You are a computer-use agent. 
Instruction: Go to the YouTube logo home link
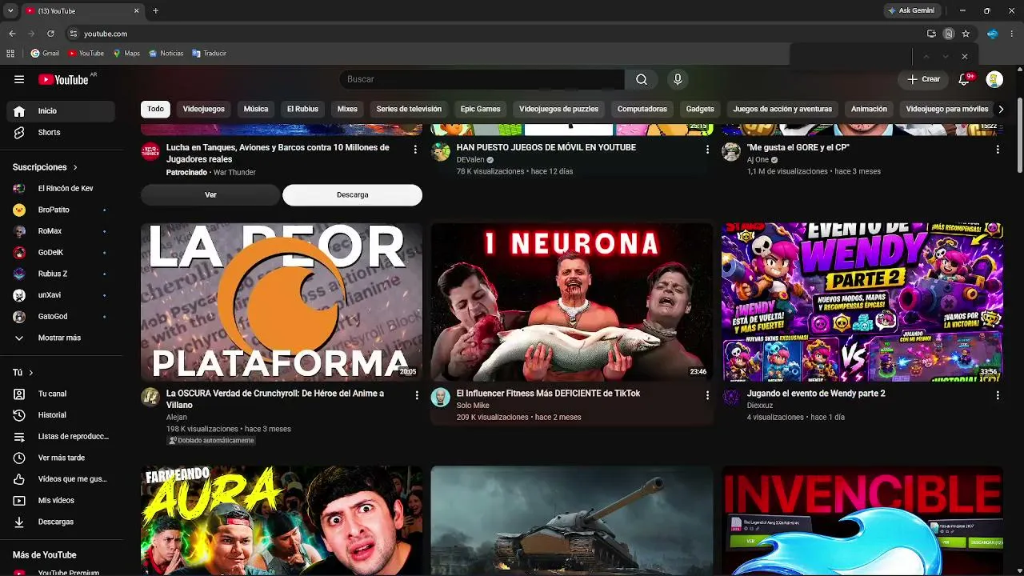click(63, 79)
